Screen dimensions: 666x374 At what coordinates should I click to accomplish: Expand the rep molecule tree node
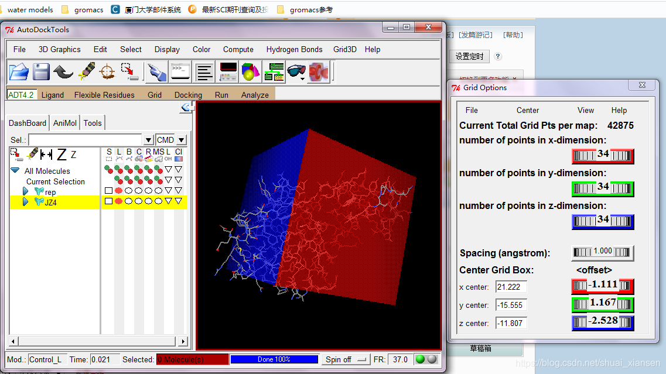(26, 191)
